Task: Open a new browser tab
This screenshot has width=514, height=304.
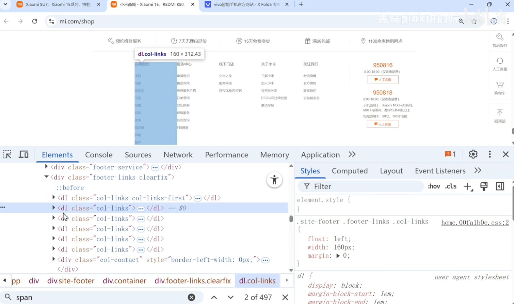Action: pyautogui.click(x=301, y=4)
